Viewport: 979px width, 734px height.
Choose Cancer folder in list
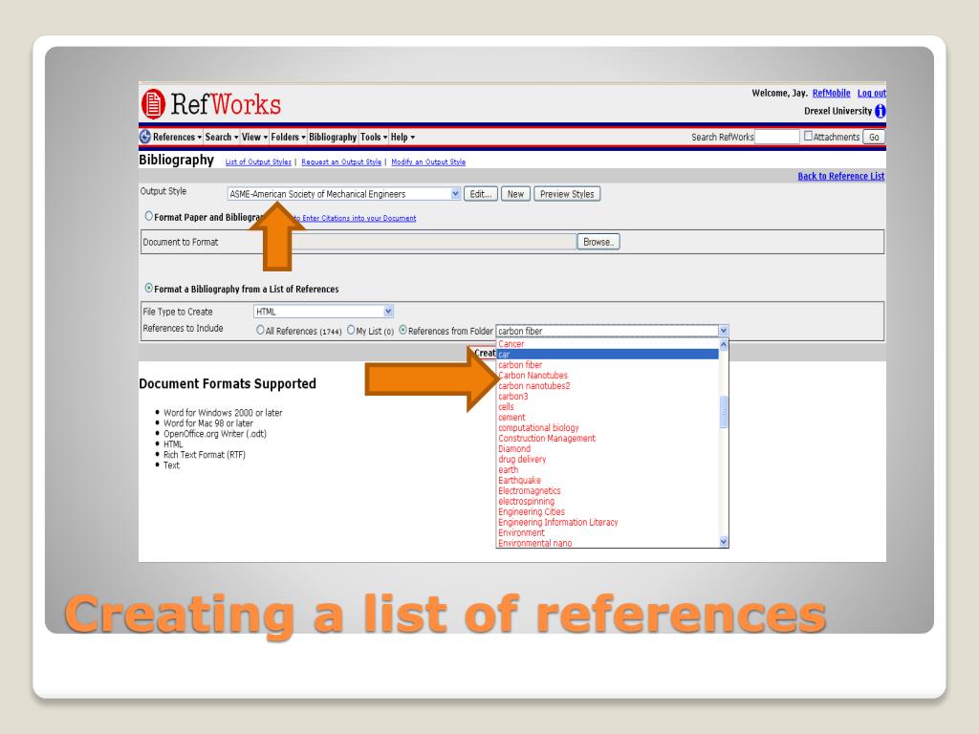click(x=607, y=344)
